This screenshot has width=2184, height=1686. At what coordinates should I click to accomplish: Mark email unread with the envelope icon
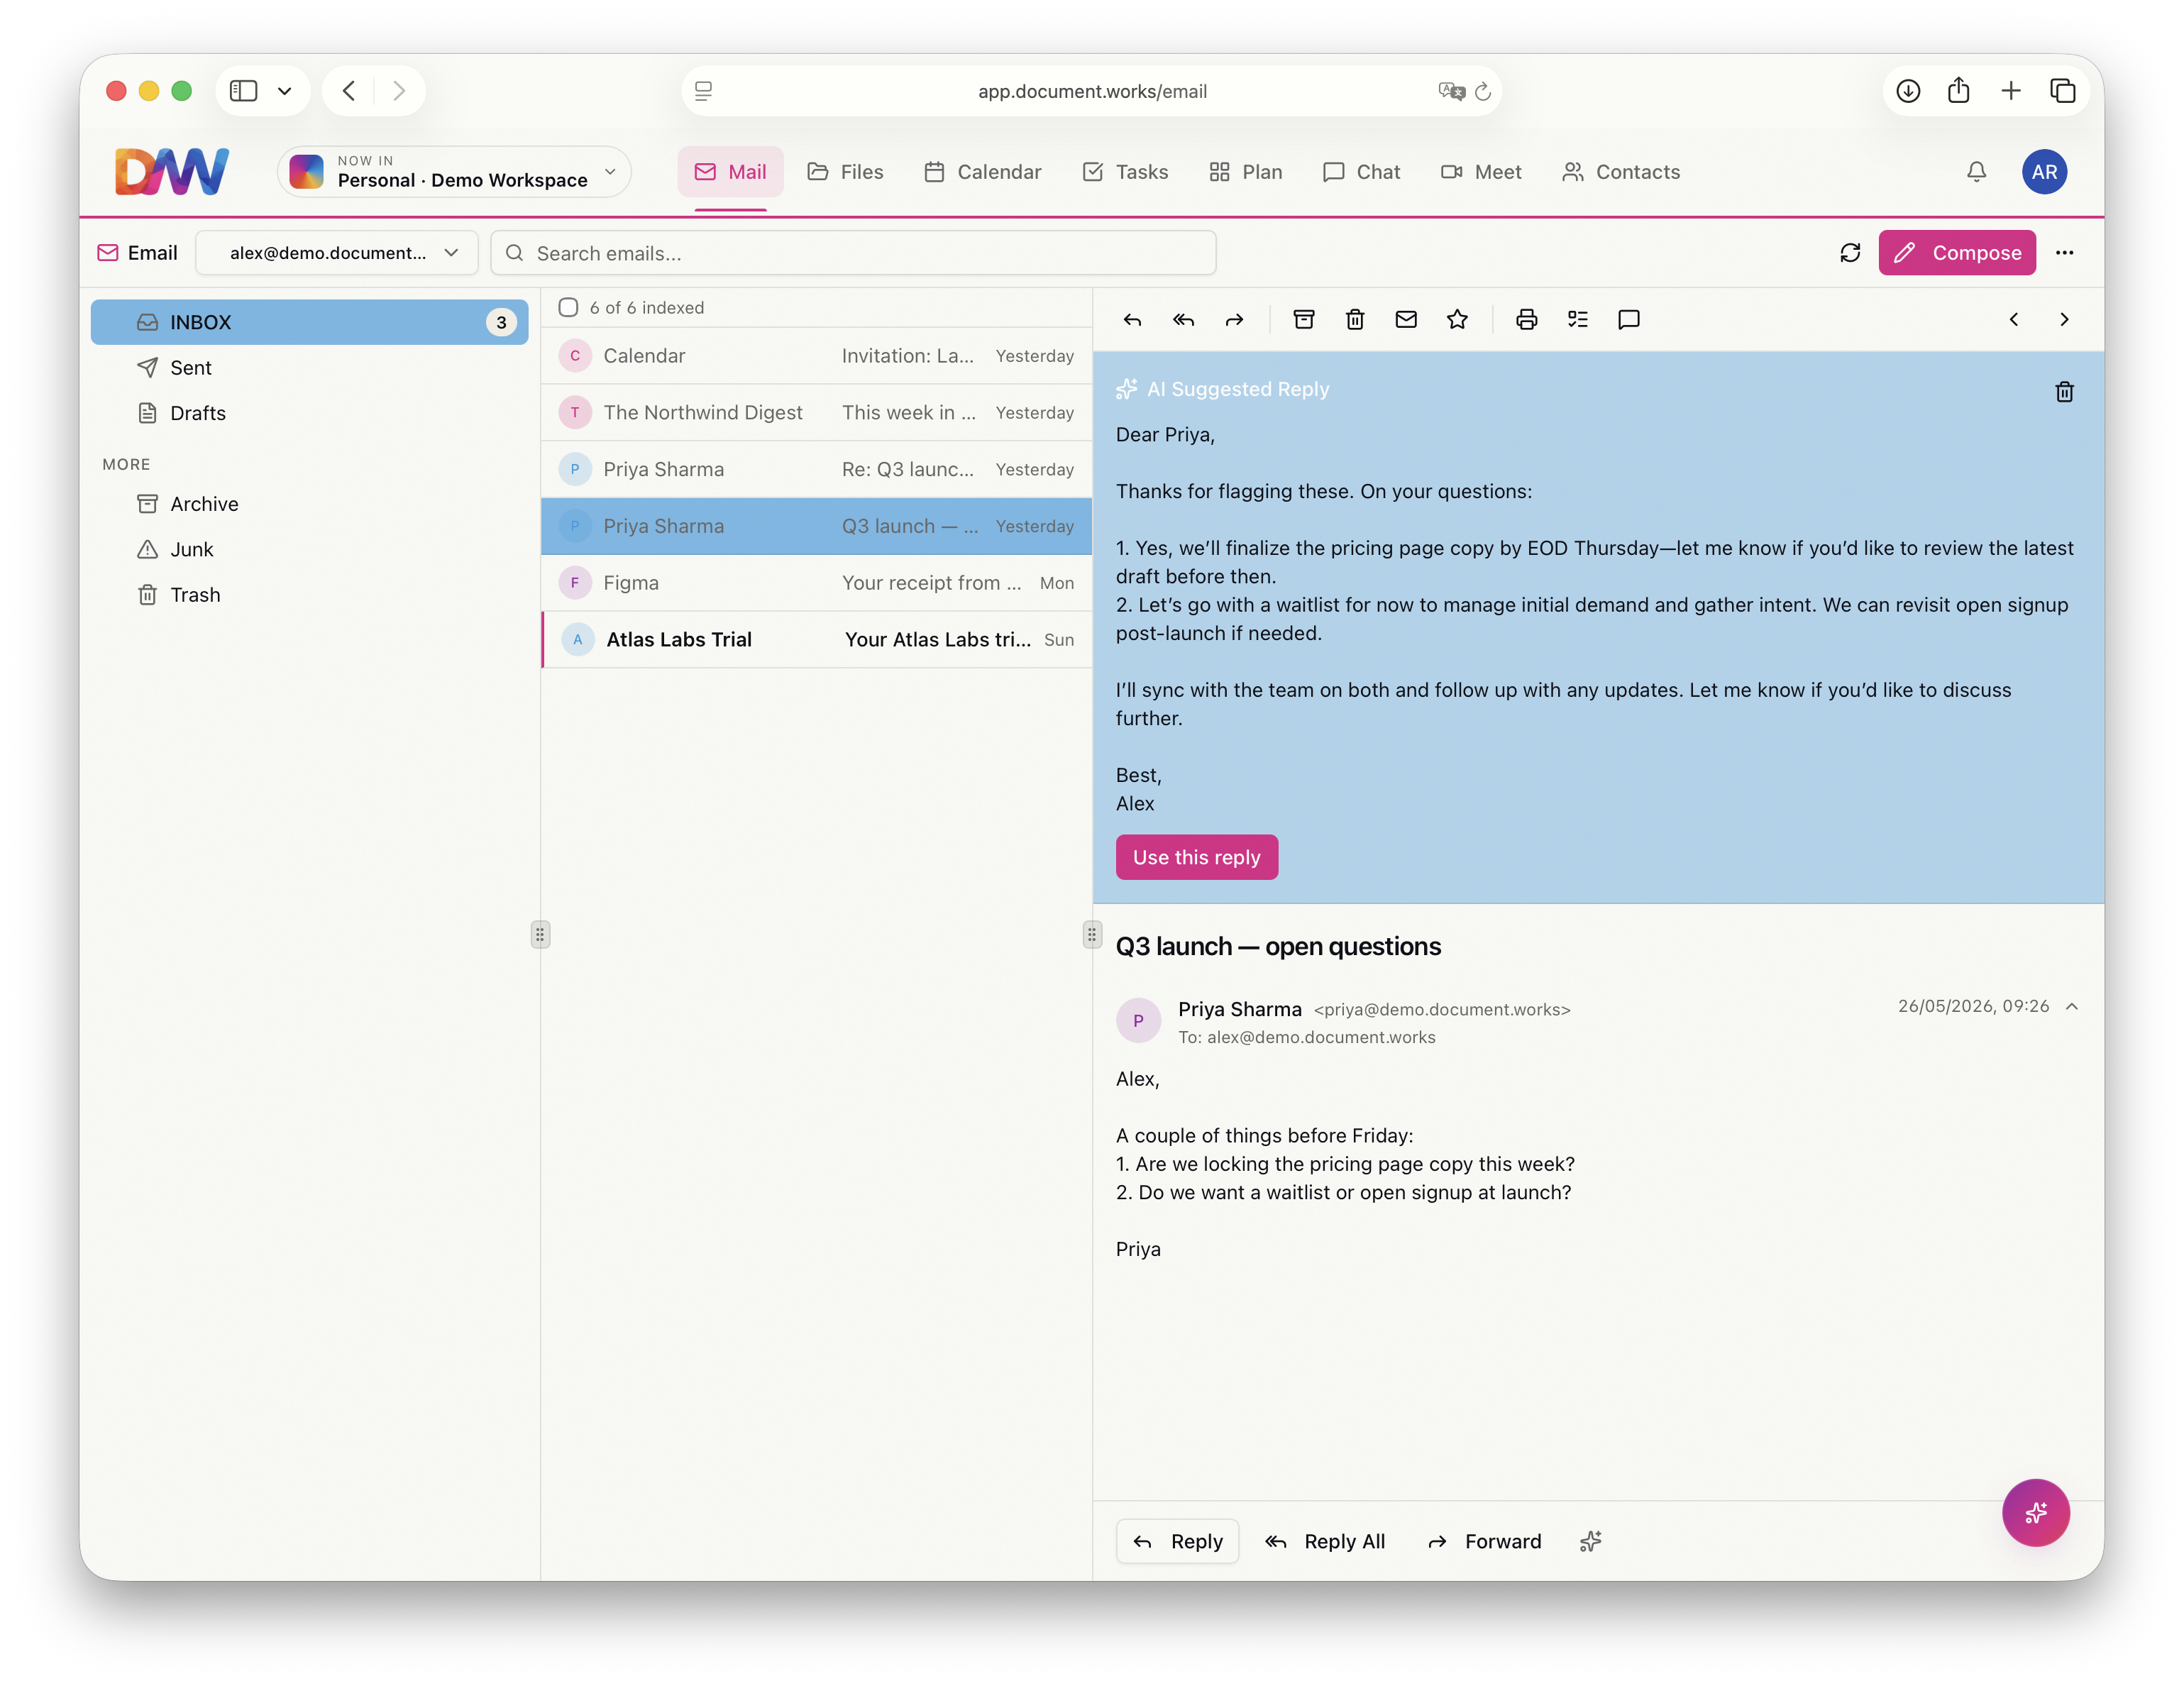(x=1406, y=320)
